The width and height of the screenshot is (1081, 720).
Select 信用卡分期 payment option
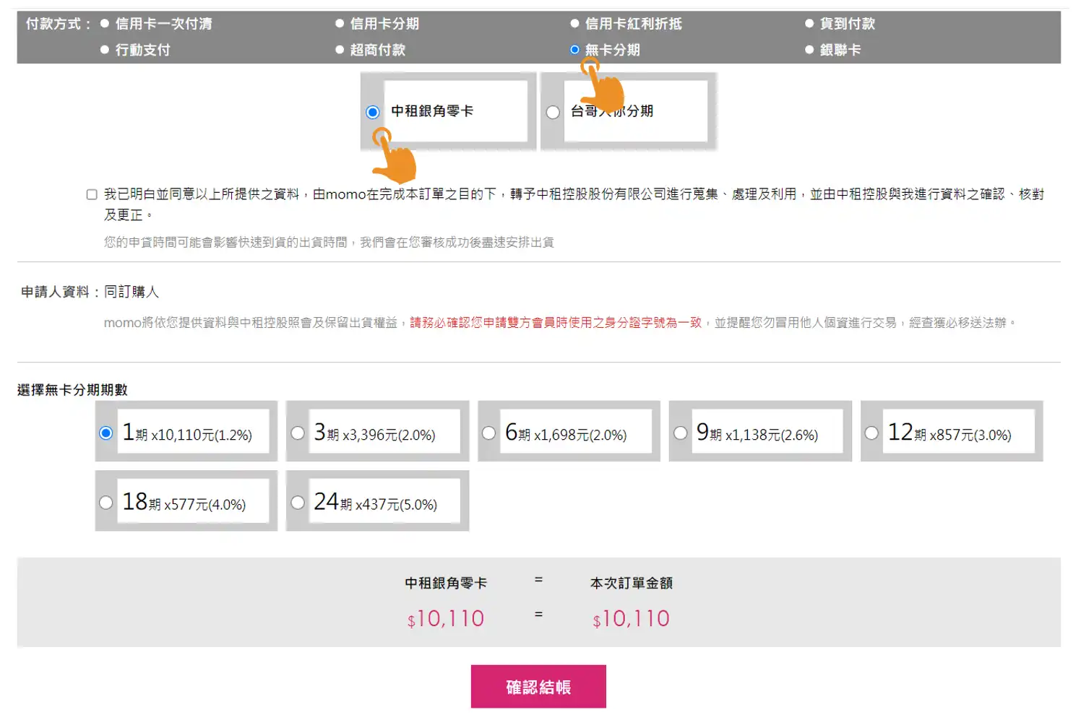(340, 24)
